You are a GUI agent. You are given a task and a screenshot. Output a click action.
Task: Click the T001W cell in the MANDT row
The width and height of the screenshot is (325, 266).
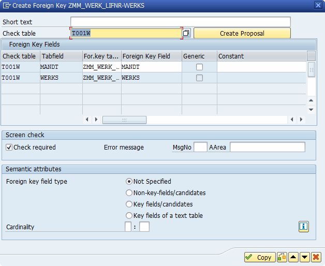tap(21, 67)
